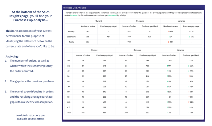Click the green up arrow in Secondary variance 2%
This screenshot has height=126, width=212.
pyautogui.click(x=169, y=37)
